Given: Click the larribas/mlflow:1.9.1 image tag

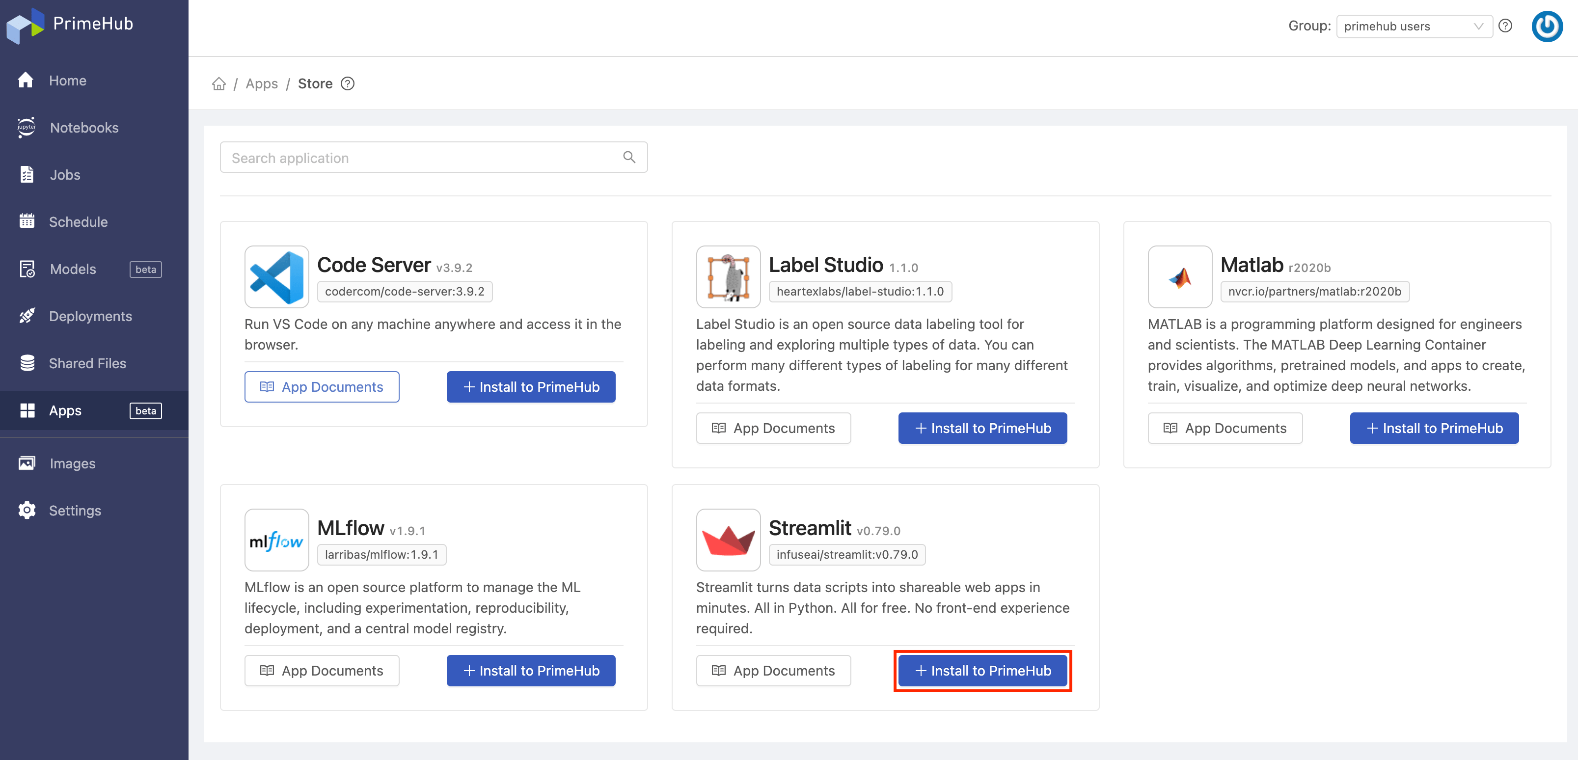Looking at the screenshot, I should [381, 555].
